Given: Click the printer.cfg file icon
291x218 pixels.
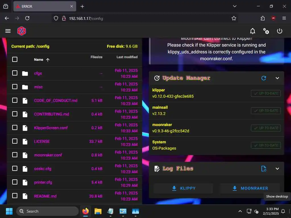Looking at the screenshot, I should tap(25, 182).
